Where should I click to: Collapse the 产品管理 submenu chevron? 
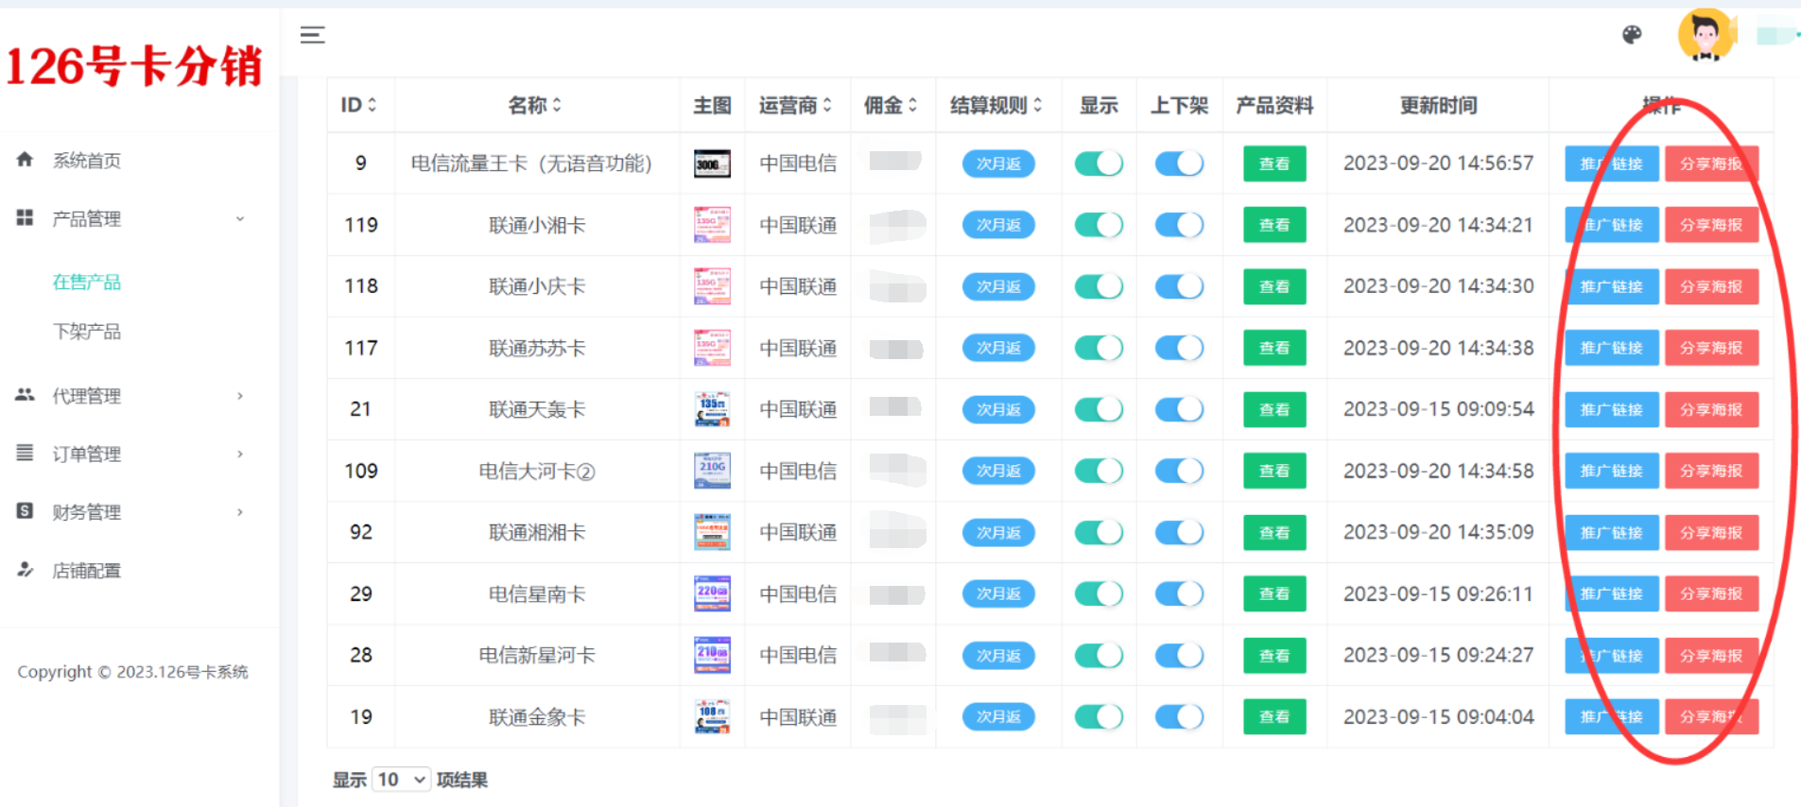[240, 218]
